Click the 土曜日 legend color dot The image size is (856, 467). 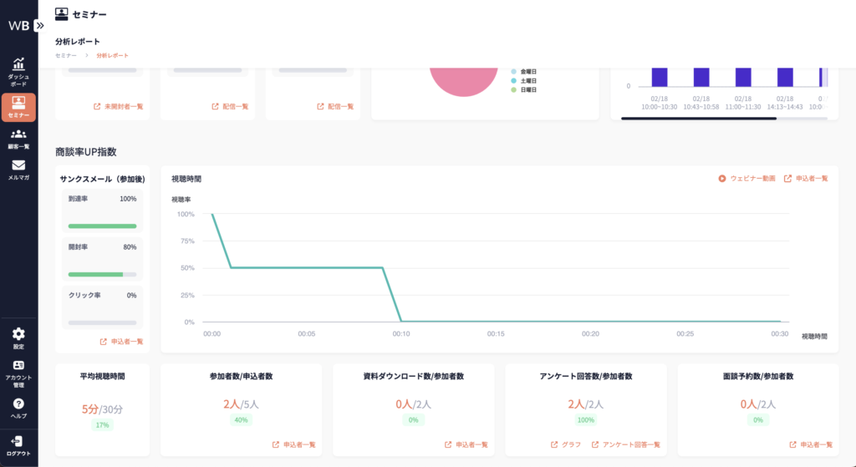[512, 81]
